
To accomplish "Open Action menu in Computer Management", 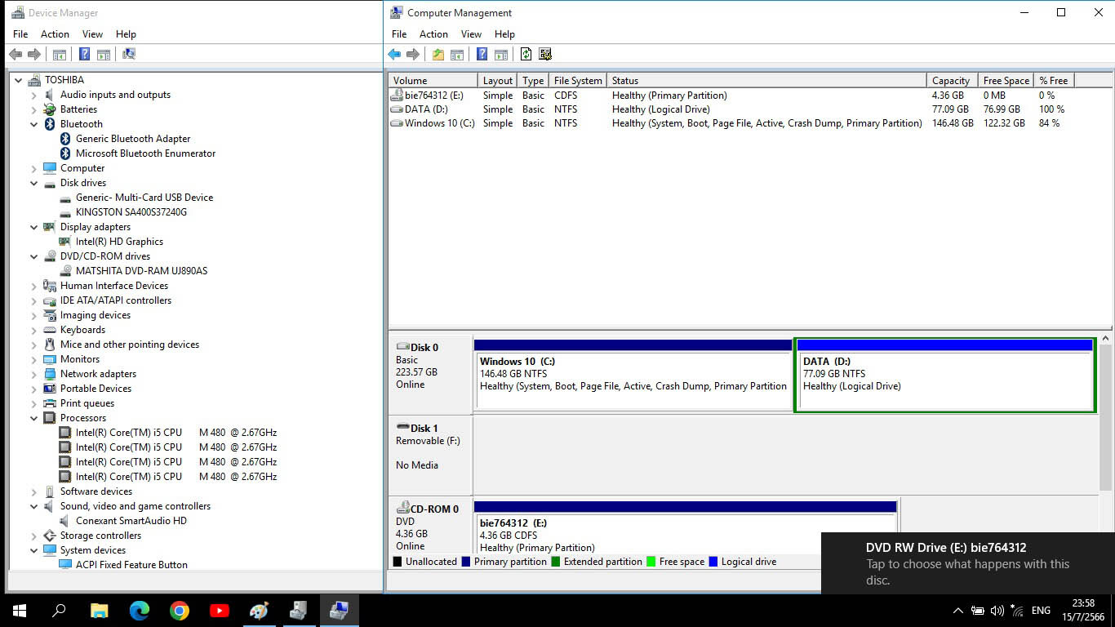I will [x=433, y=34].
